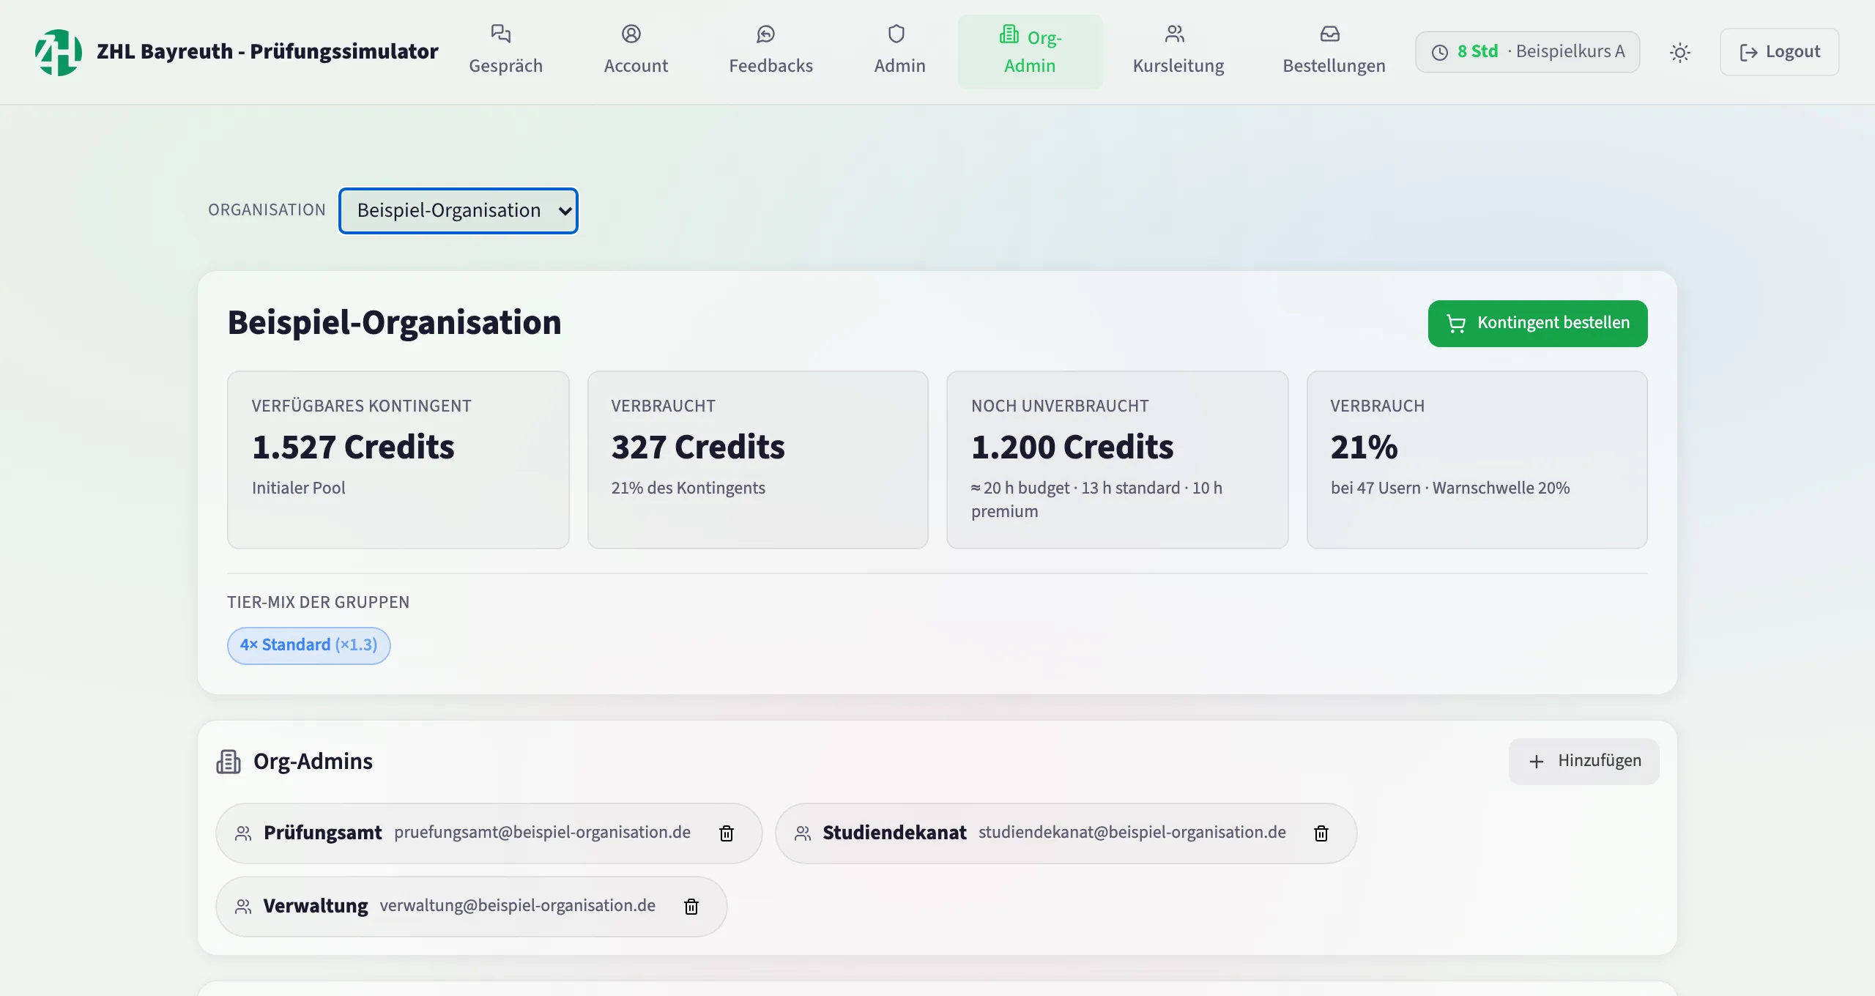Delete the Studiendekanat org admin
The height and width of the screenshot is (996, 1875).
(1321, 833)
